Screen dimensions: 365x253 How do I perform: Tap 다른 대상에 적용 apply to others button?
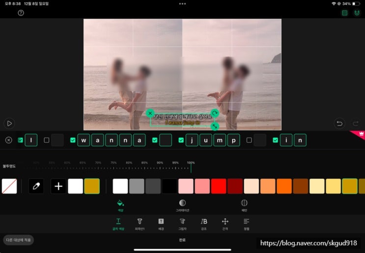pos(18,240)
